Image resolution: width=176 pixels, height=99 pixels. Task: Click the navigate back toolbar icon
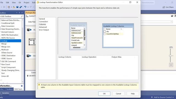click(4, 7)
